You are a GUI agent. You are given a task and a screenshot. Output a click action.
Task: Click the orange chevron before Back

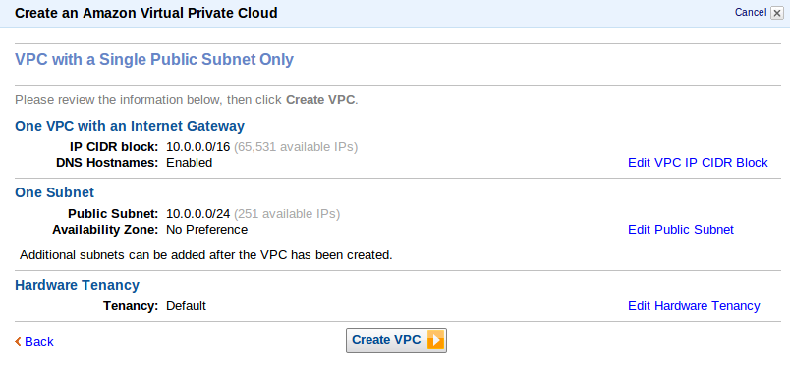click(x=18, y=342)
